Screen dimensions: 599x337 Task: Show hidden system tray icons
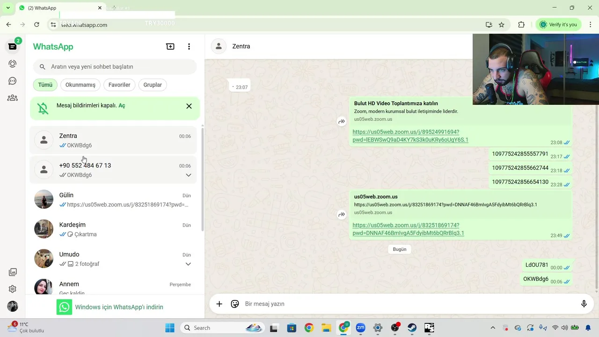pos(492,328)
